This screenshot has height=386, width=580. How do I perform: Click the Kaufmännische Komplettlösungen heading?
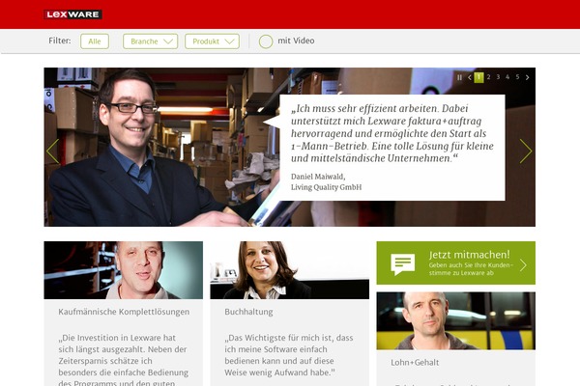pyautogui.click(x=124, y=312)
